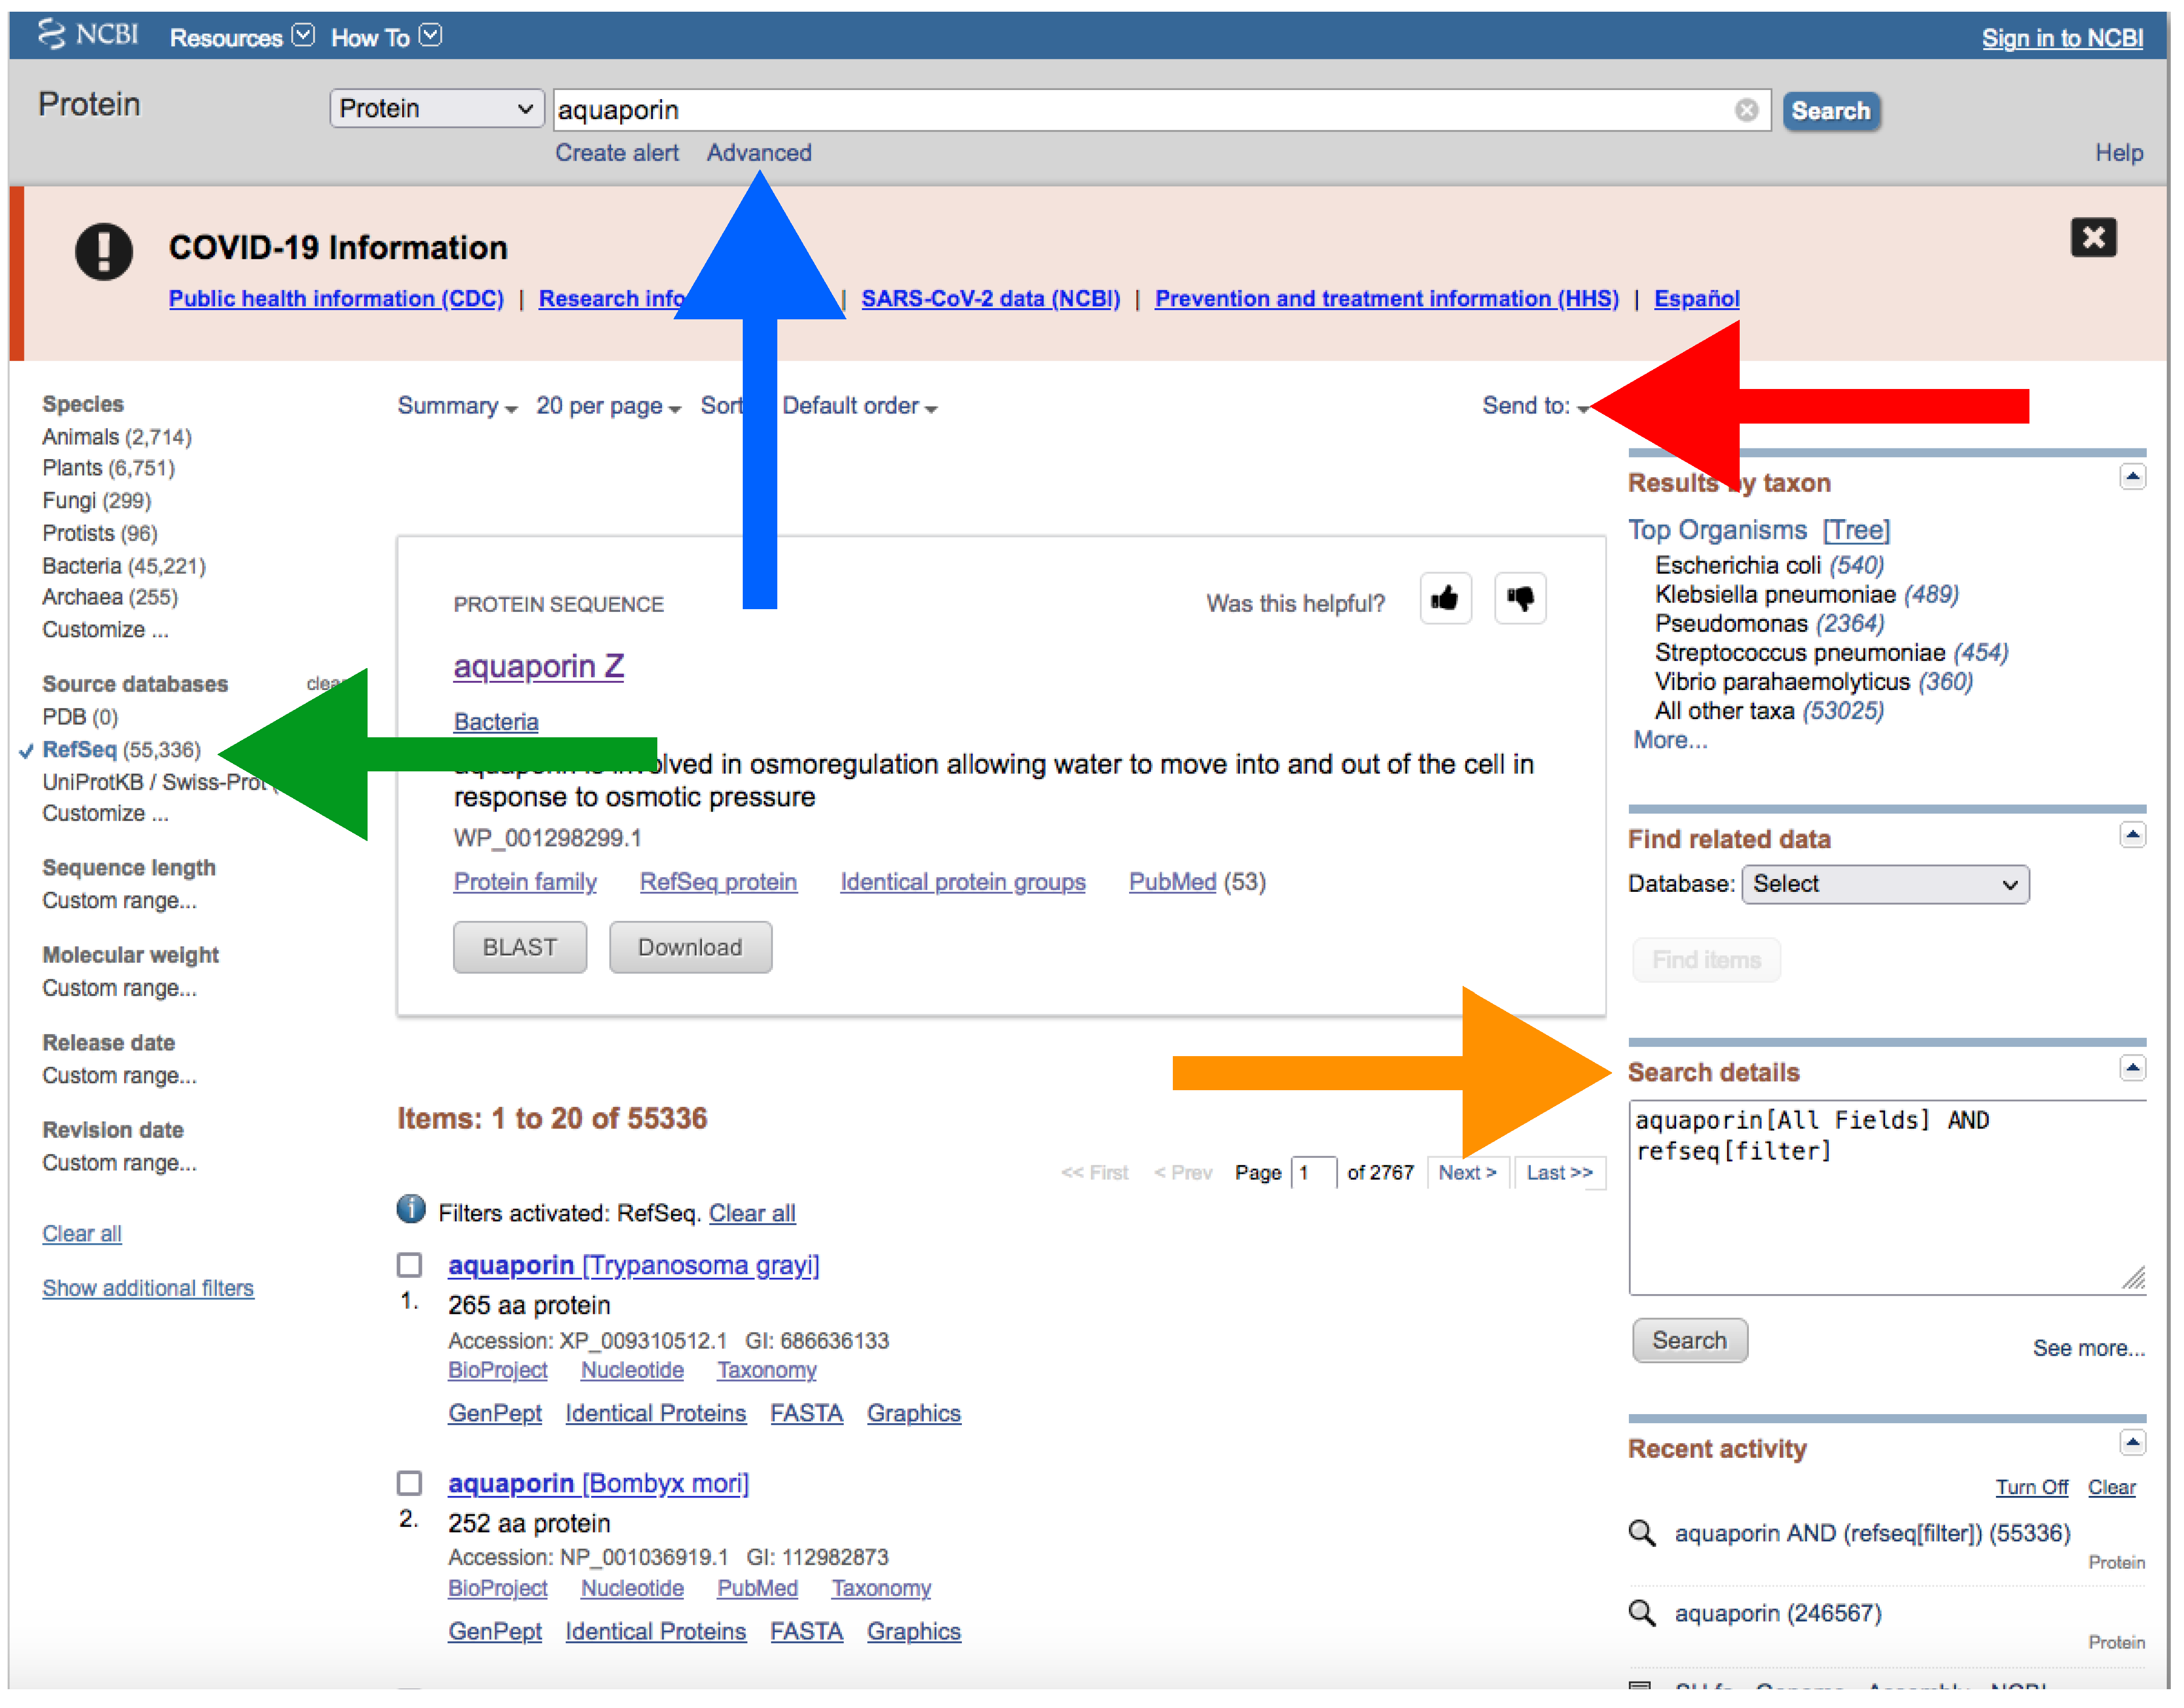Viewport: 2184px width, 1708px height.
Task: Open the Protein database dropdown
Action: (436, 108)
